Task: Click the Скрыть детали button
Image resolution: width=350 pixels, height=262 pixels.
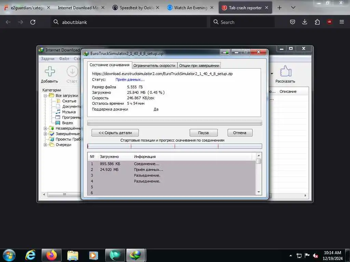Action: point(115,133)
